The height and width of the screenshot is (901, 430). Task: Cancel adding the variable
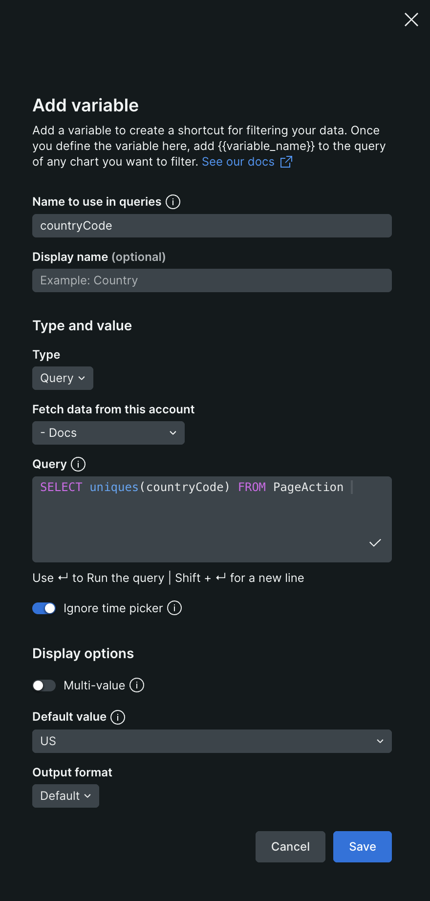coord(290,847)
